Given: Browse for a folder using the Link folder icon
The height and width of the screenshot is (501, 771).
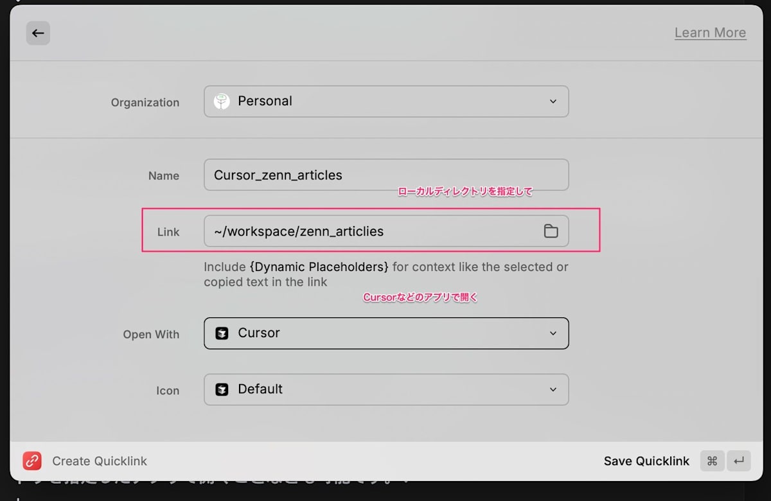Looking at the screenshot, I should tap(551, 231).
